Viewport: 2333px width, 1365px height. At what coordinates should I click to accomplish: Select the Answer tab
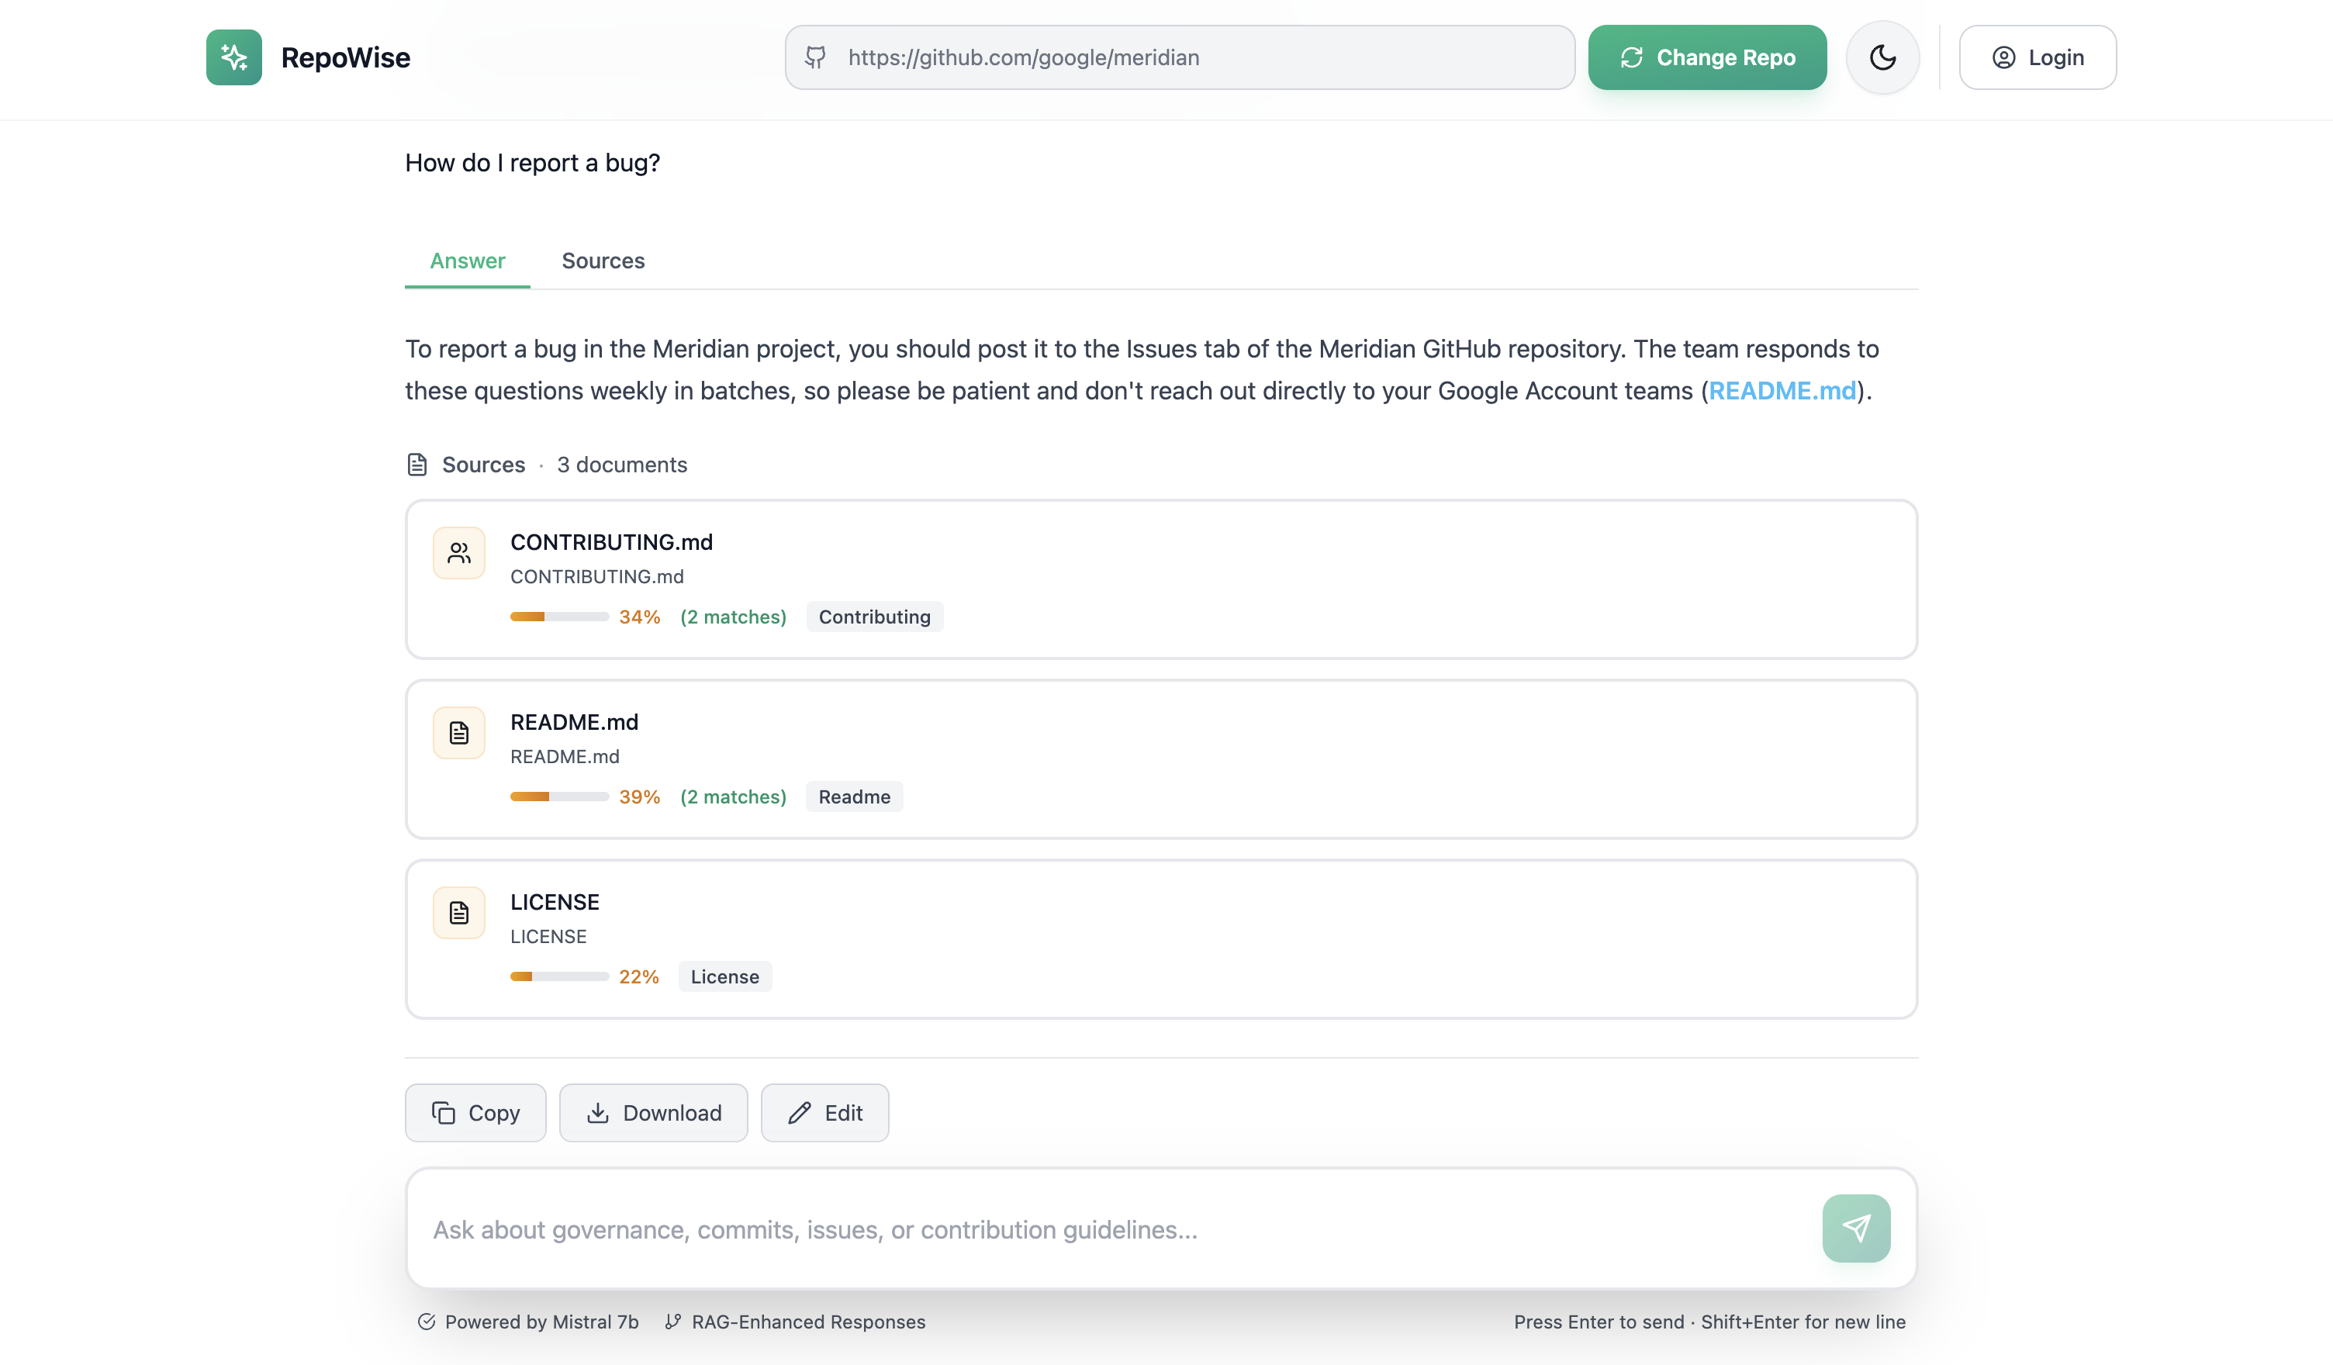tap(467, 261)
